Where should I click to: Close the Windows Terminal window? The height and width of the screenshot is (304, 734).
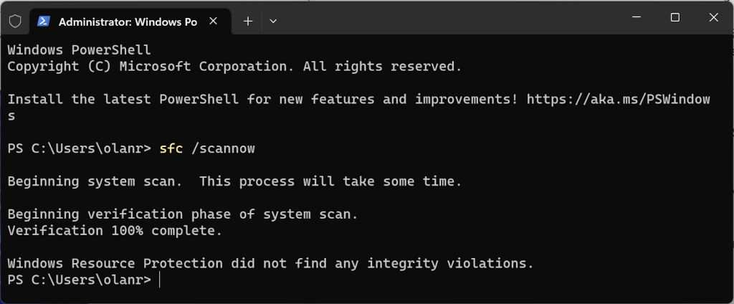pyautogui.click(x=714, y=18)
